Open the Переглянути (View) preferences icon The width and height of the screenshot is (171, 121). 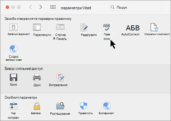[x=37, y=27]
